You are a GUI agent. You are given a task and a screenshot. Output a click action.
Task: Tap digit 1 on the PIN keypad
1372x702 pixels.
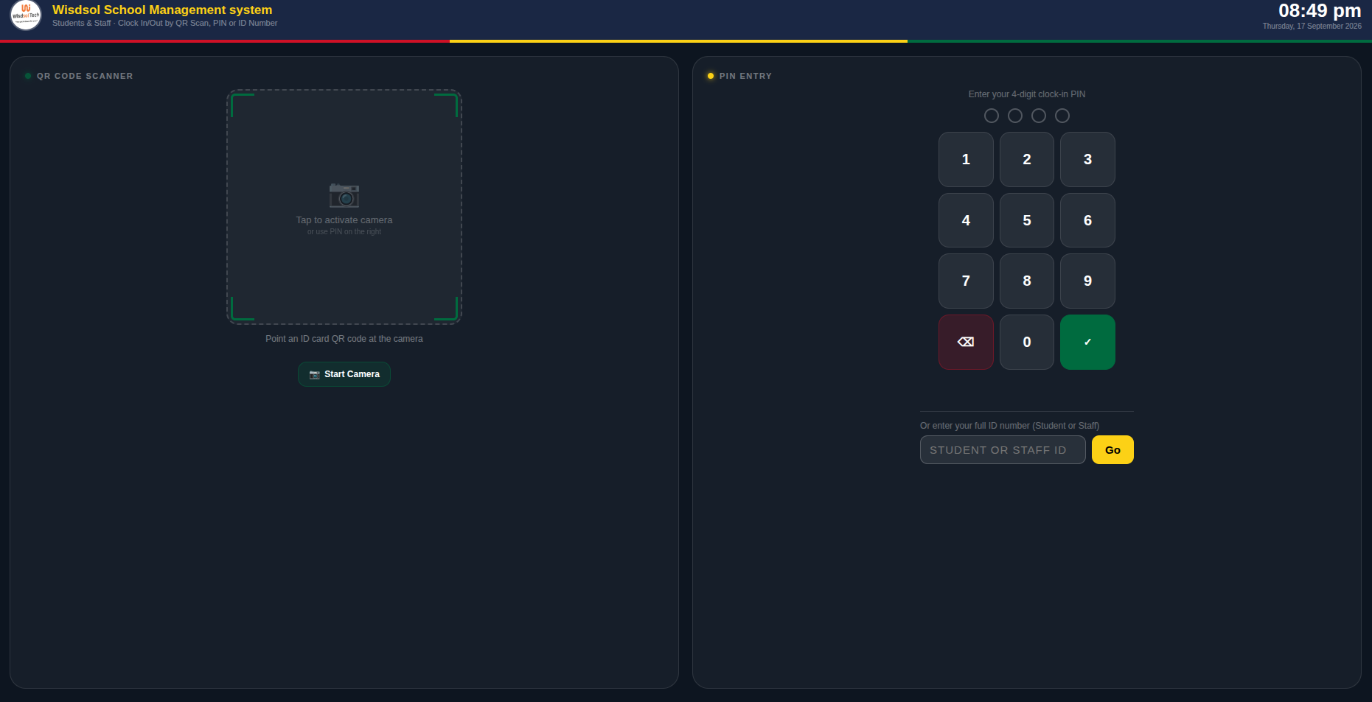tap(966, 159)
